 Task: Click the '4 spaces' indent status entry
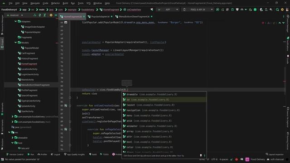click(x=224, y=159)
